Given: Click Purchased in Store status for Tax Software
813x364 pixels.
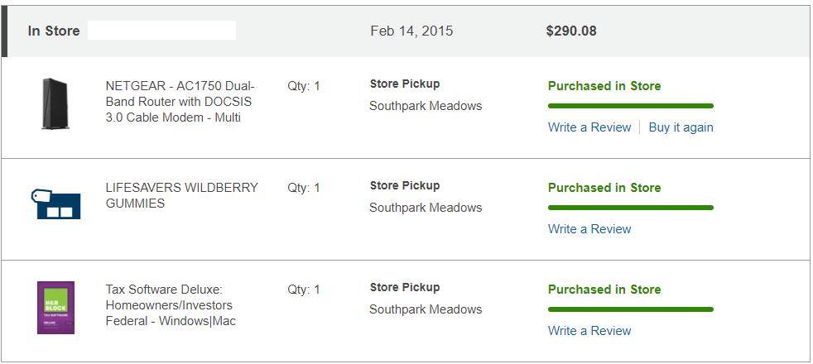Looking at the screenshot, I should [x=604, y=290].
